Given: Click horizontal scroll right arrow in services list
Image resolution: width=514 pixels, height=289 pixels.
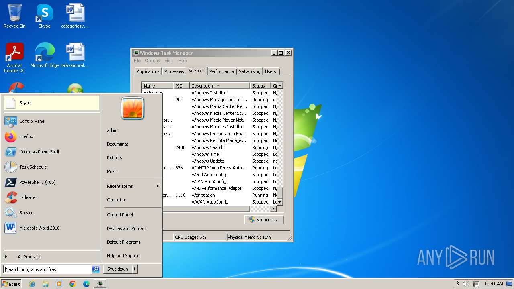Looking at the screenshot, I should 273,209.
